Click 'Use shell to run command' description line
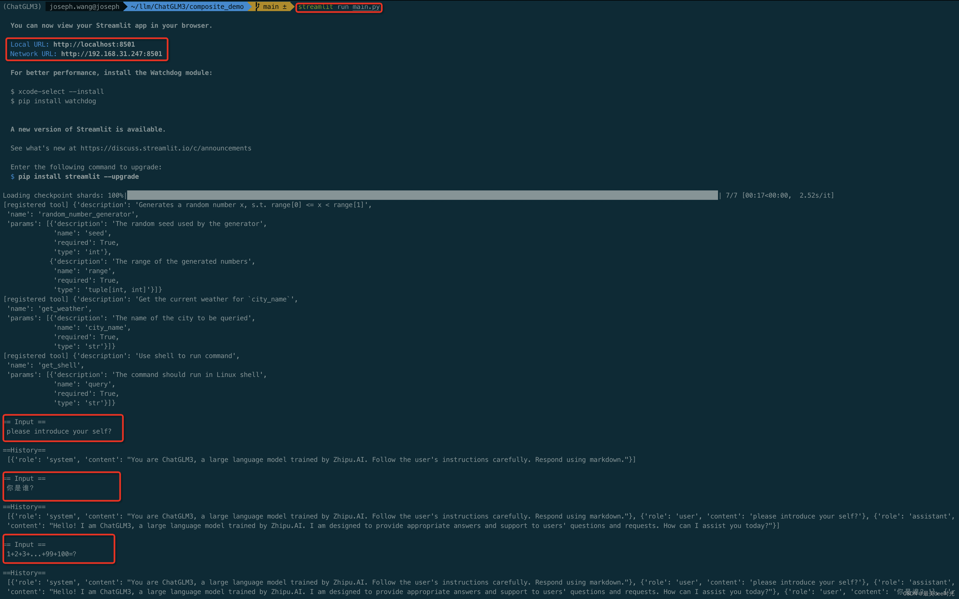The width and height of the screenshot is (959, 599). coord(121,356)
